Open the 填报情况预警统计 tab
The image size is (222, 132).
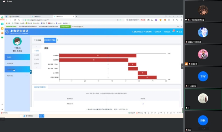(x=40, y=87)
